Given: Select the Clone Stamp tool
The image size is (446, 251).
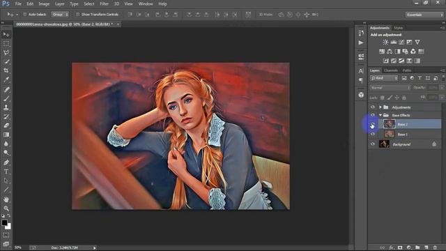Looking at the screenshot, I should pyautogui.click(x=6, y=107).
